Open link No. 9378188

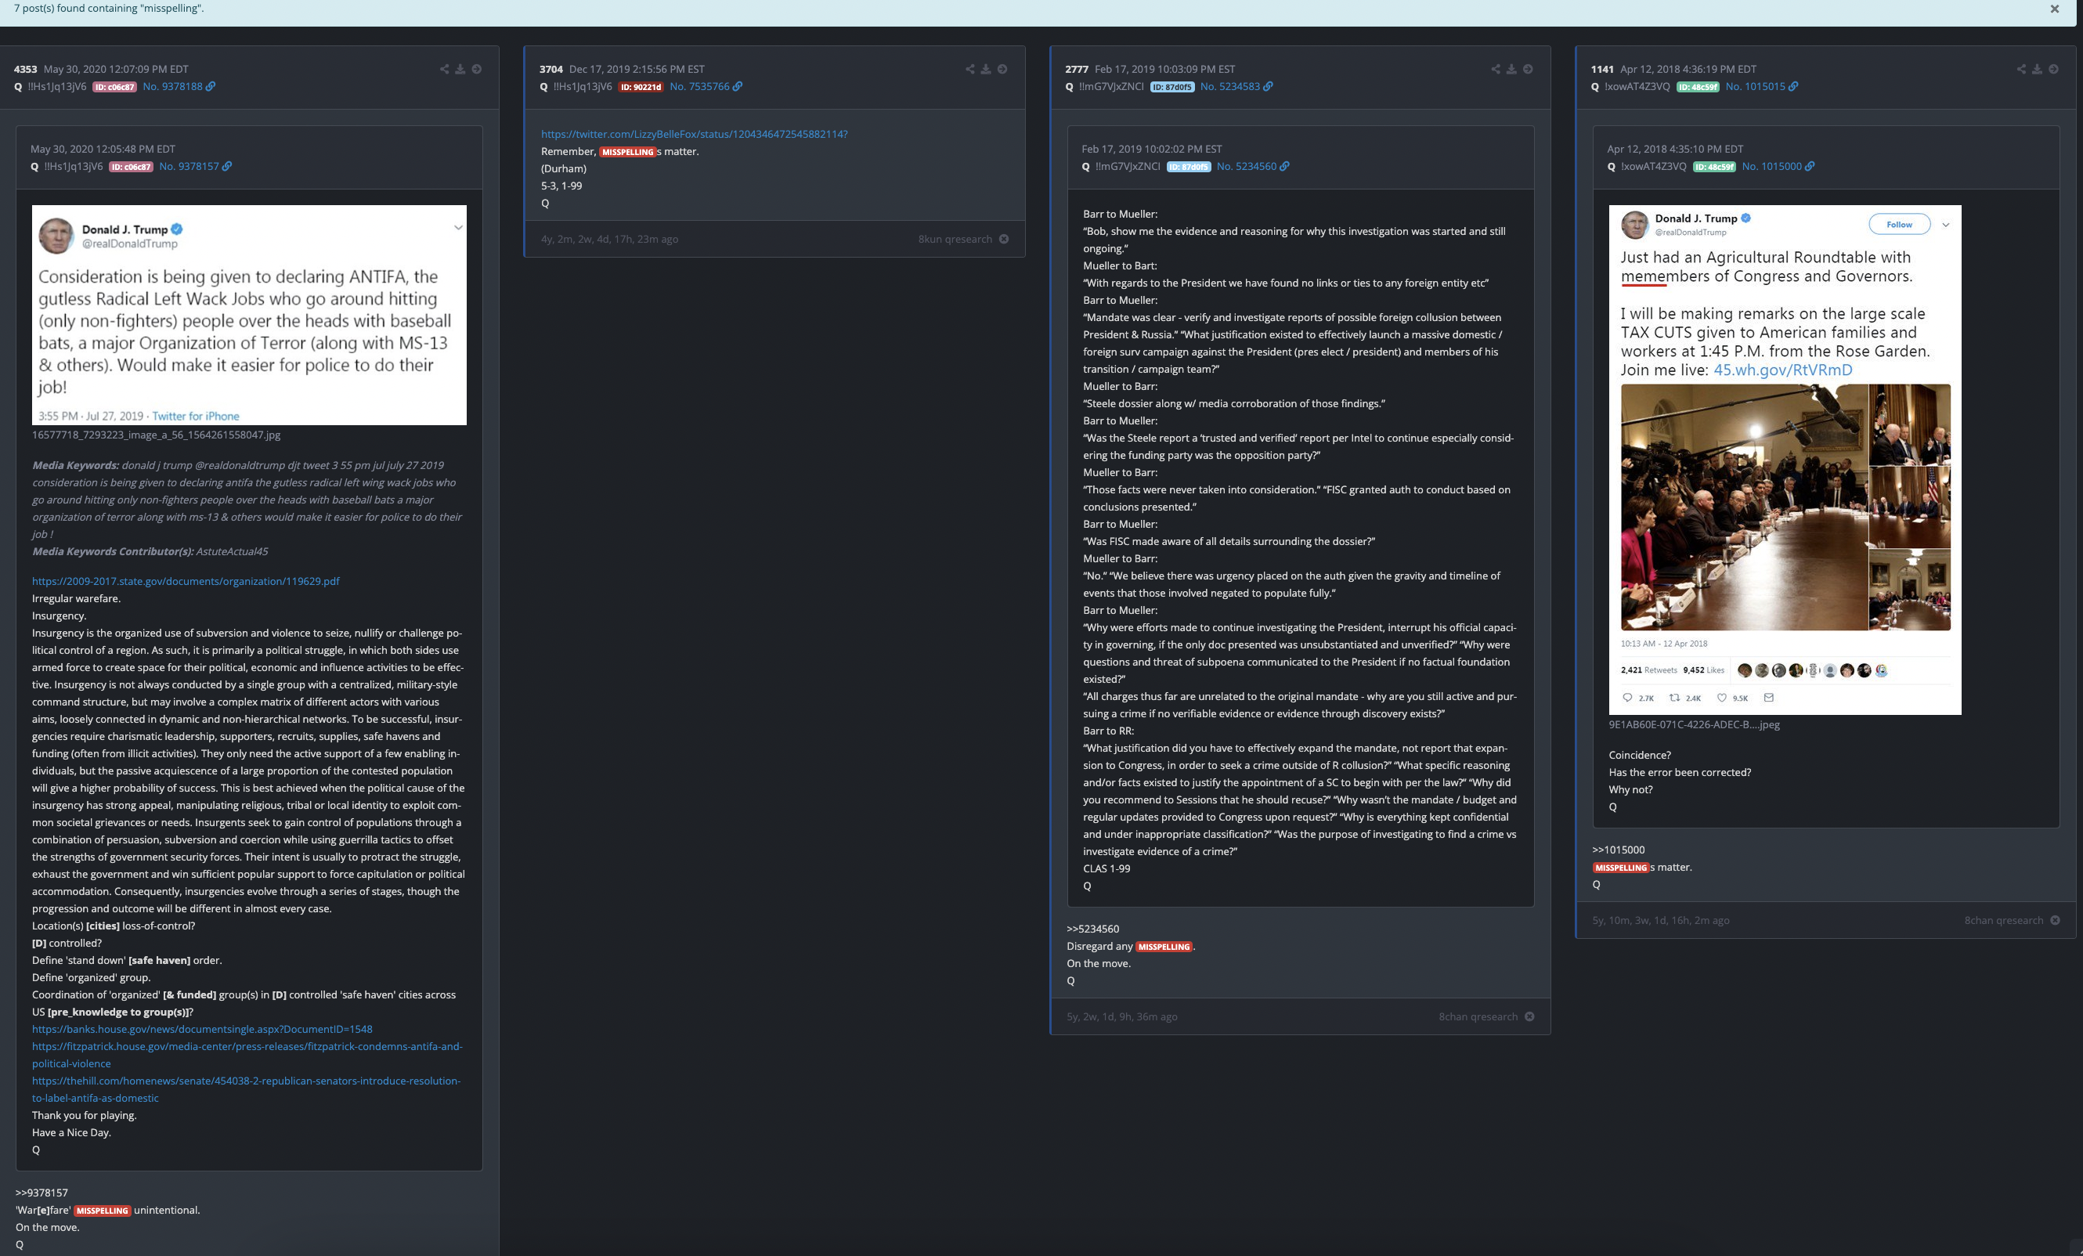(179, 86)
